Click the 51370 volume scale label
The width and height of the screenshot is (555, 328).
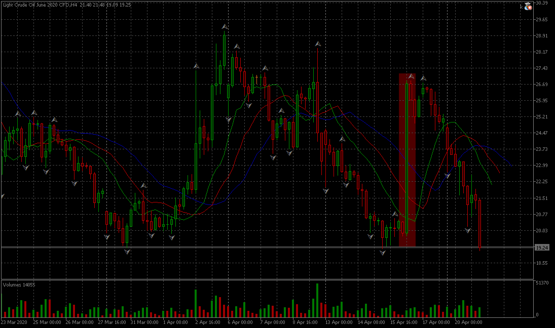coord(543,282)
